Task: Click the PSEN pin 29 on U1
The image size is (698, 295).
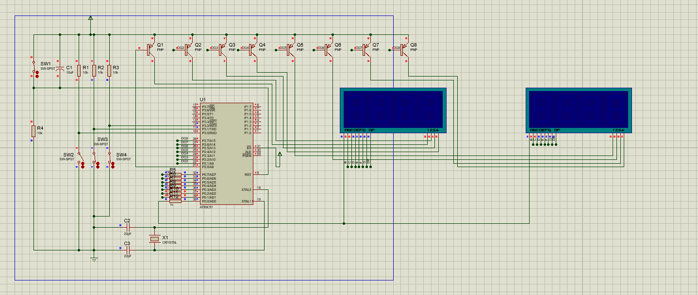Action: [257, 155]
